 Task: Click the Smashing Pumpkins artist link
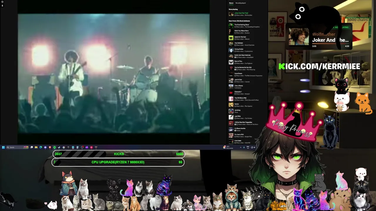pyautogui.click(x=252, y=27)
